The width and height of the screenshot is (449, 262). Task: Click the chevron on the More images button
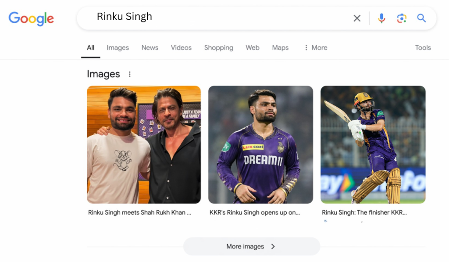click(273, 246)
